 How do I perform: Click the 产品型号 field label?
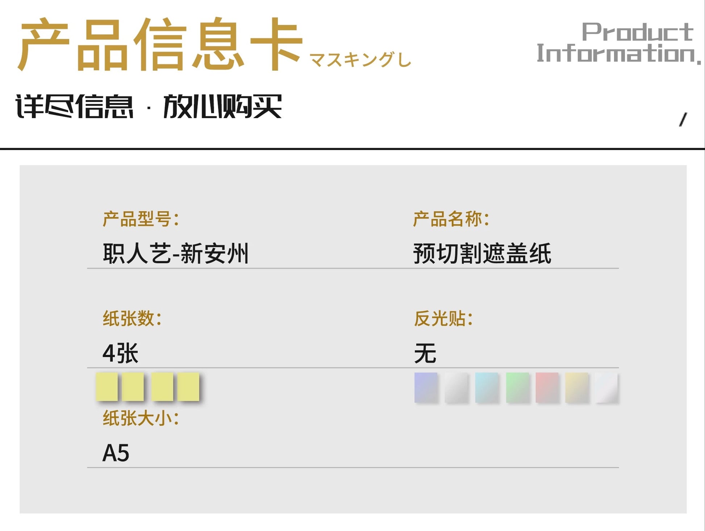[141, 219]
